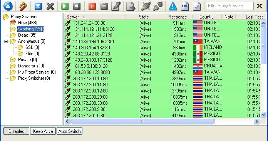Click the blue warning triangle icon
This screenshot has height=141, width=268.
(173, 6)
